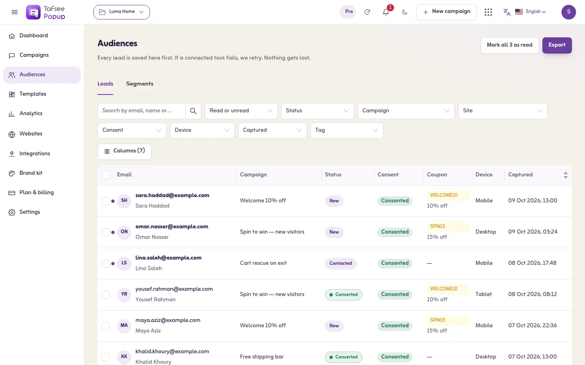Viewport: 585px width, 365px height.
Task: Open the notifications bell
Action: (386, 12)
